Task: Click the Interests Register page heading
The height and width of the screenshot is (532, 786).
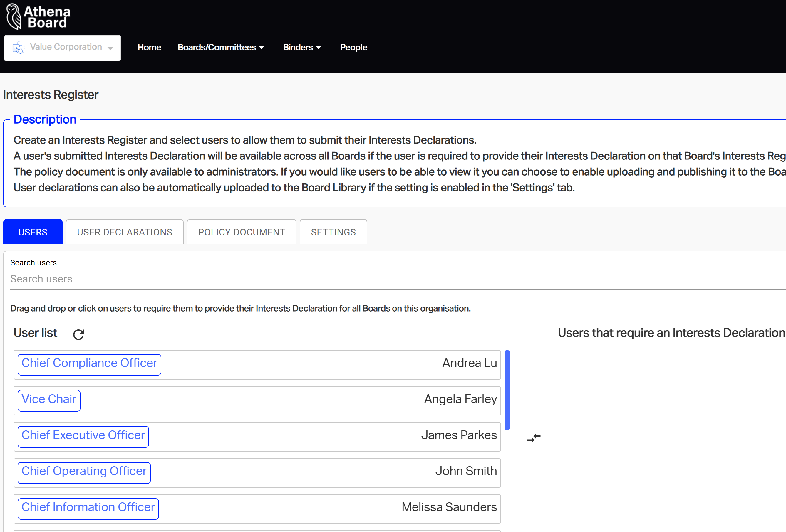Action: (51, 95)
